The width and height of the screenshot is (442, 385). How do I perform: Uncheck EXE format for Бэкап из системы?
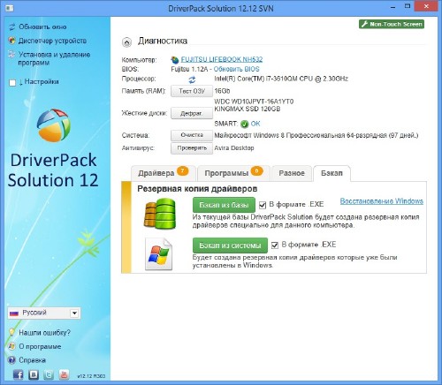coord(275,245)
